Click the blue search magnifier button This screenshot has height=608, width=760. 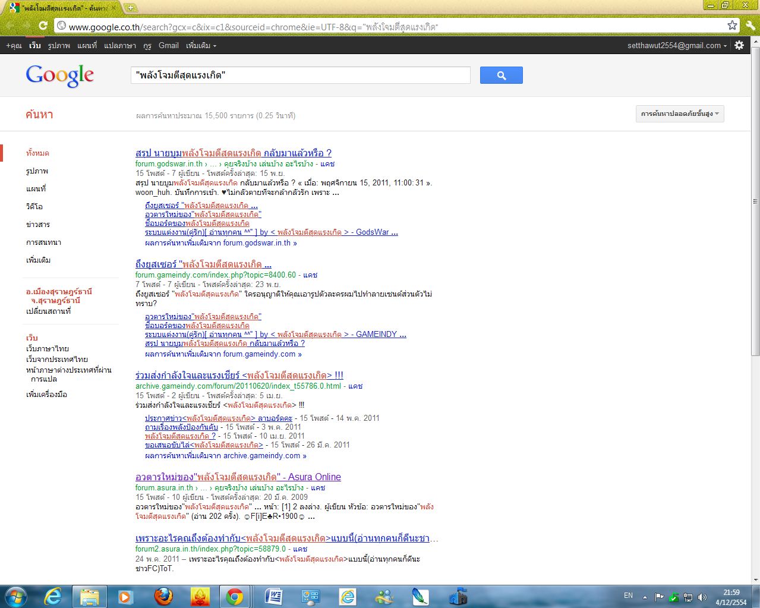501,75
